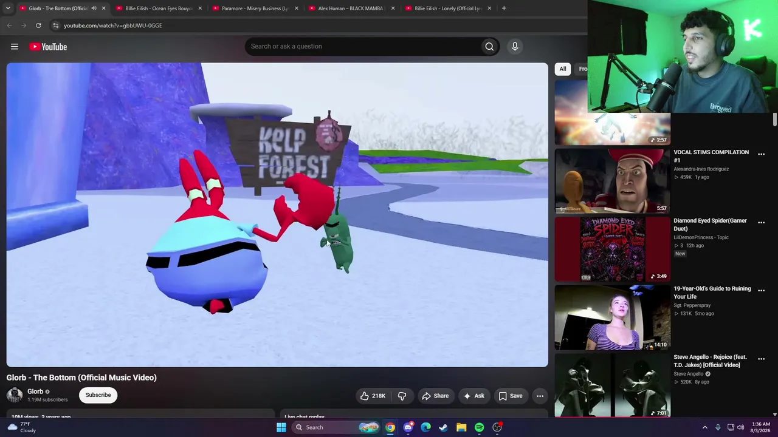Open a new browser tab with plus

pos(504,8)
